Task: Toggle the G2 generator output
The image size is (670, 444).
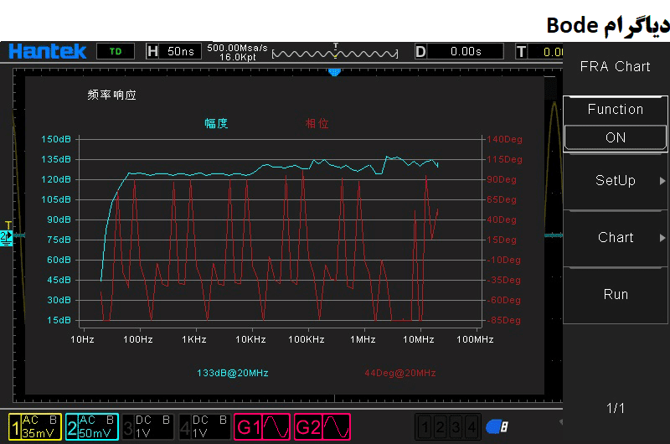Action: point(322,426)
